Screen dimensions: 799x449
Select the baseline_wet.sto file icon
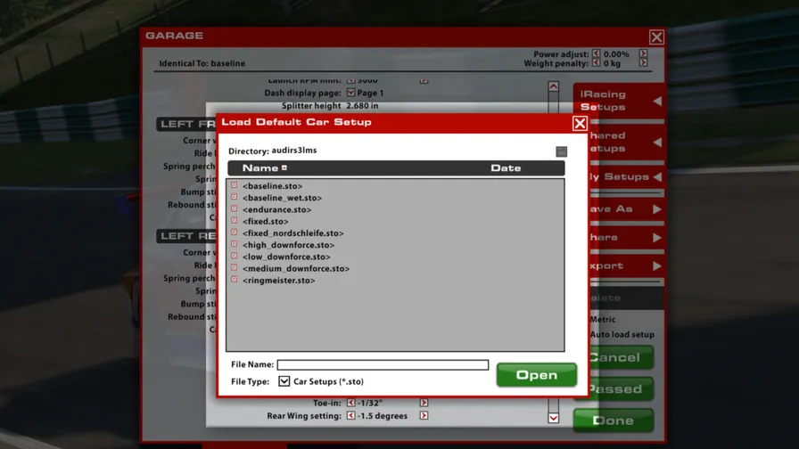point(234,197)
